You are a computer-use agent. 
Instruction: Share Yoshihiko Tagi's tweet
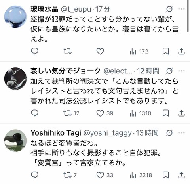click(181, 175)
